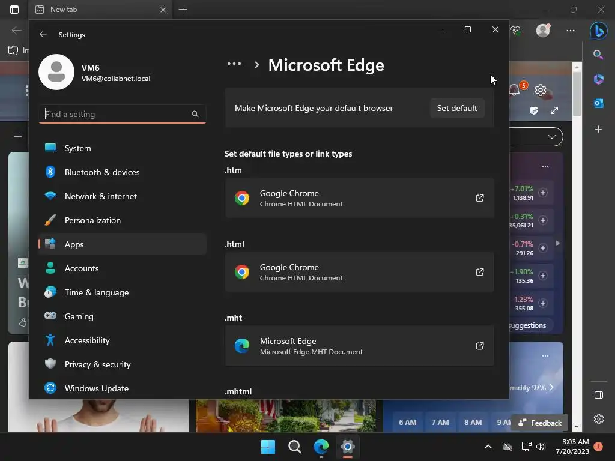The width and height of the screenshot is (615, 461).
Task: Click the VM6 user avatar picture
Action: 56,72
